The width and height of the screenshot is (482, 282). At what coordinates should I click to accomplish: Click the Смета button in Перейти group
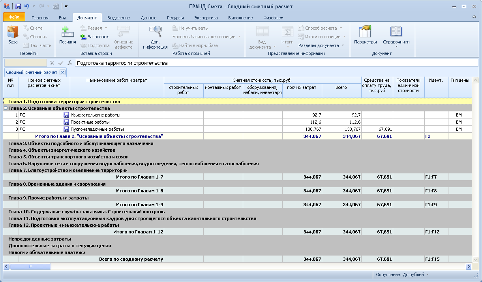32,28
